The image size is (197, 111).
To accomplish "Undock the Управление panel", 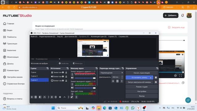I will coord(157,68).
